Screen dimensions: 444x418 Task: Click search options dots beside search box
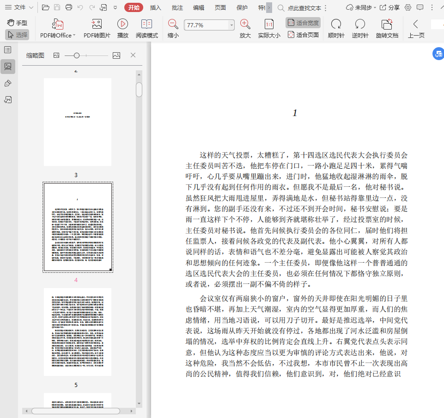pos(326,8)
